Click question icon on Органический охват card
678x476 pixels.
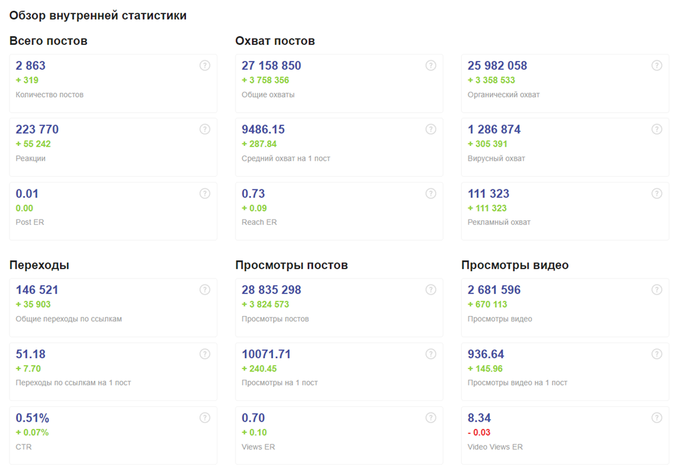pos(657,66)
